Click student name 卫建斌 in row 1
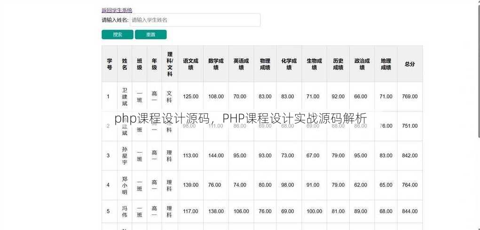Image resolution: width=480 pixels, height=230 pixels. (125, 97)
